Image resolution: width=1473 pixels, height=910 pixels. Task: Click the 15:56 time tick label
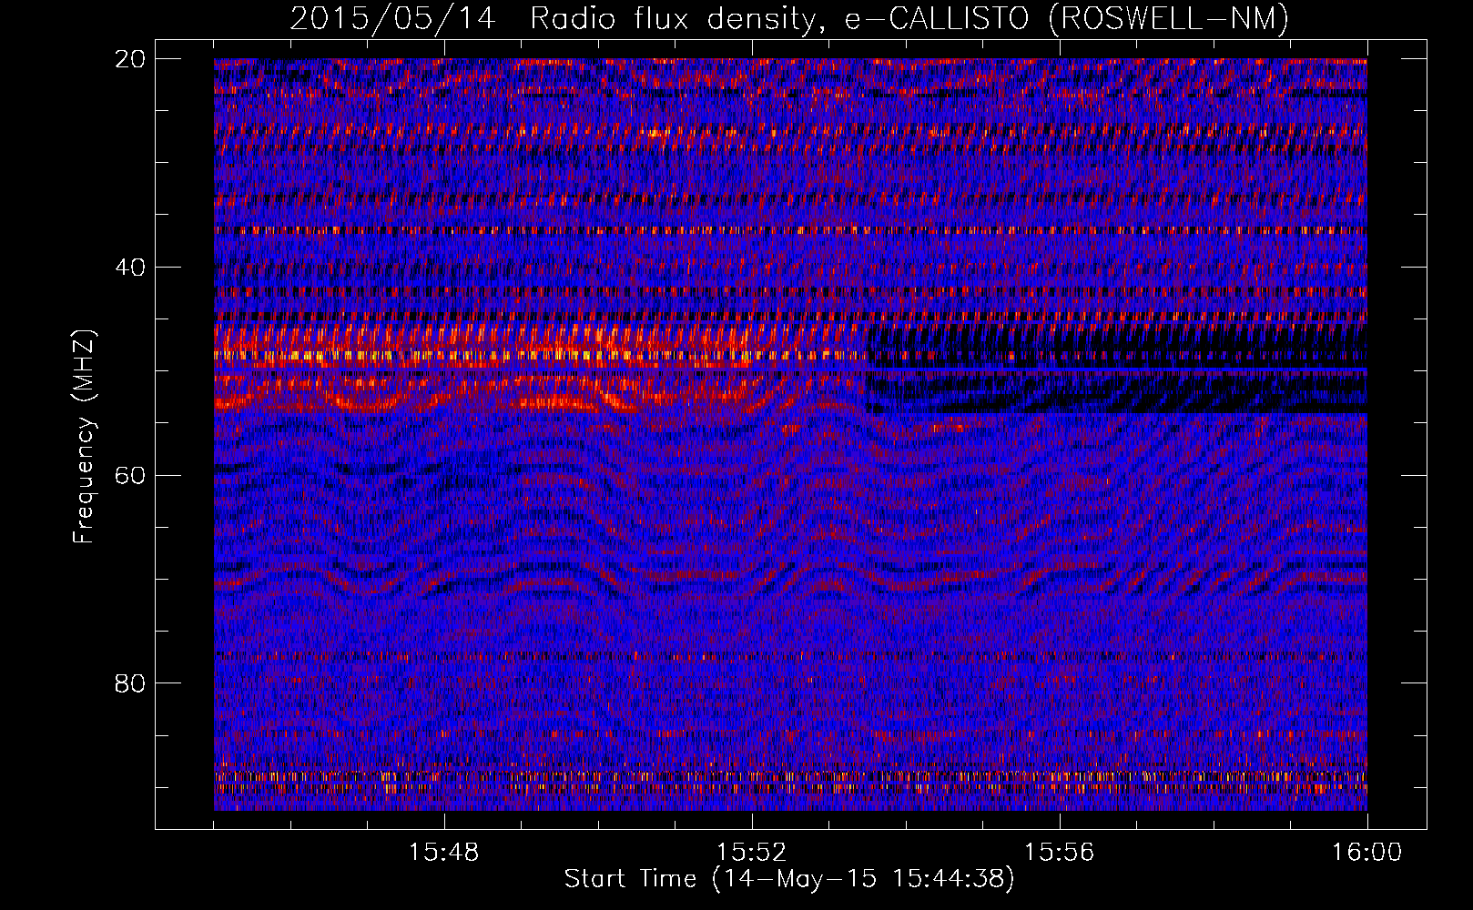(1060, 853)
